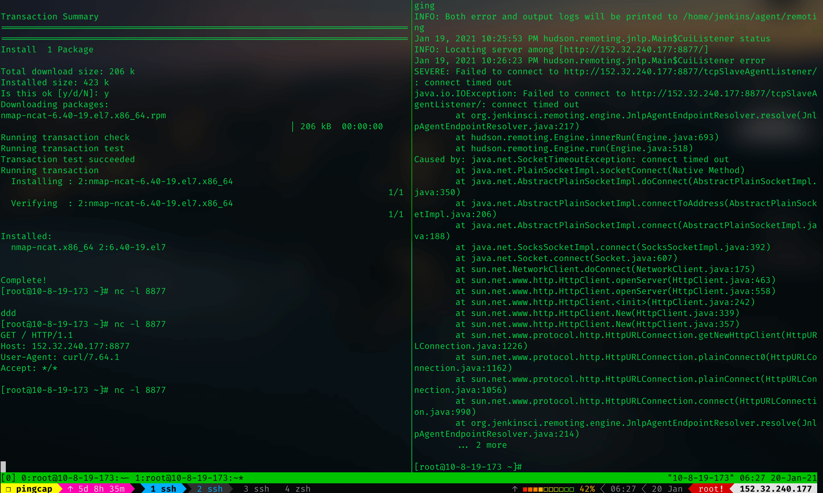This screenshot has height=493, width=823.
Task: Click the inner tmux session index '[0]'
Action: coord(8,478)
